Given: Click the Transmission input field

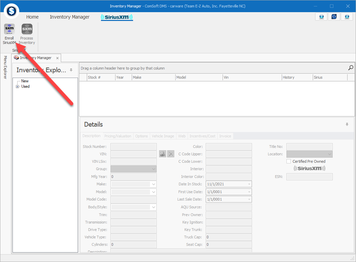Looking at the screenshot, I should tap(133, 222).
